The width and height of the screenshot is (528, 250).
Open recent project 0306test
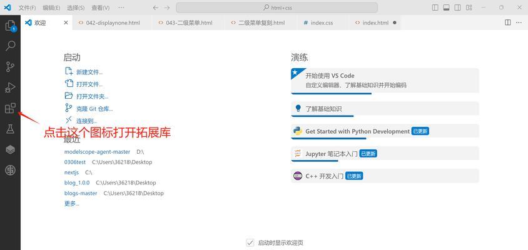[74, 162]
